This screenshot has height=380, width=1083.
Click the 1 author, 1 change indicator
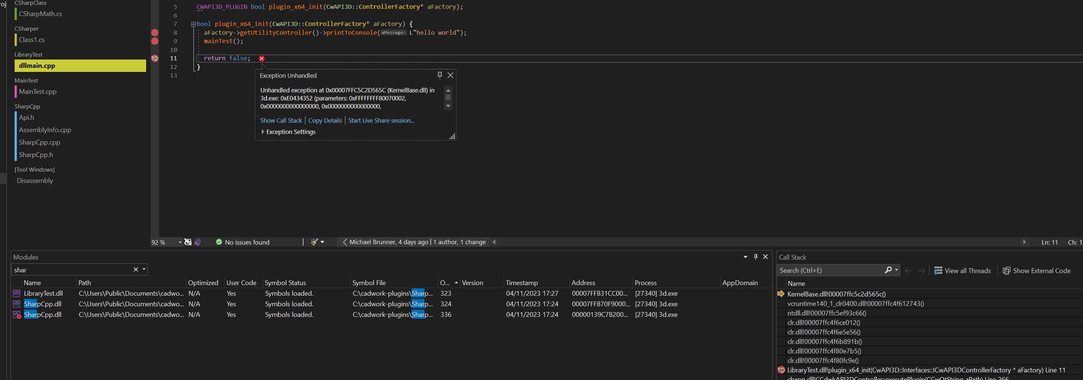(x=459, y=242)
